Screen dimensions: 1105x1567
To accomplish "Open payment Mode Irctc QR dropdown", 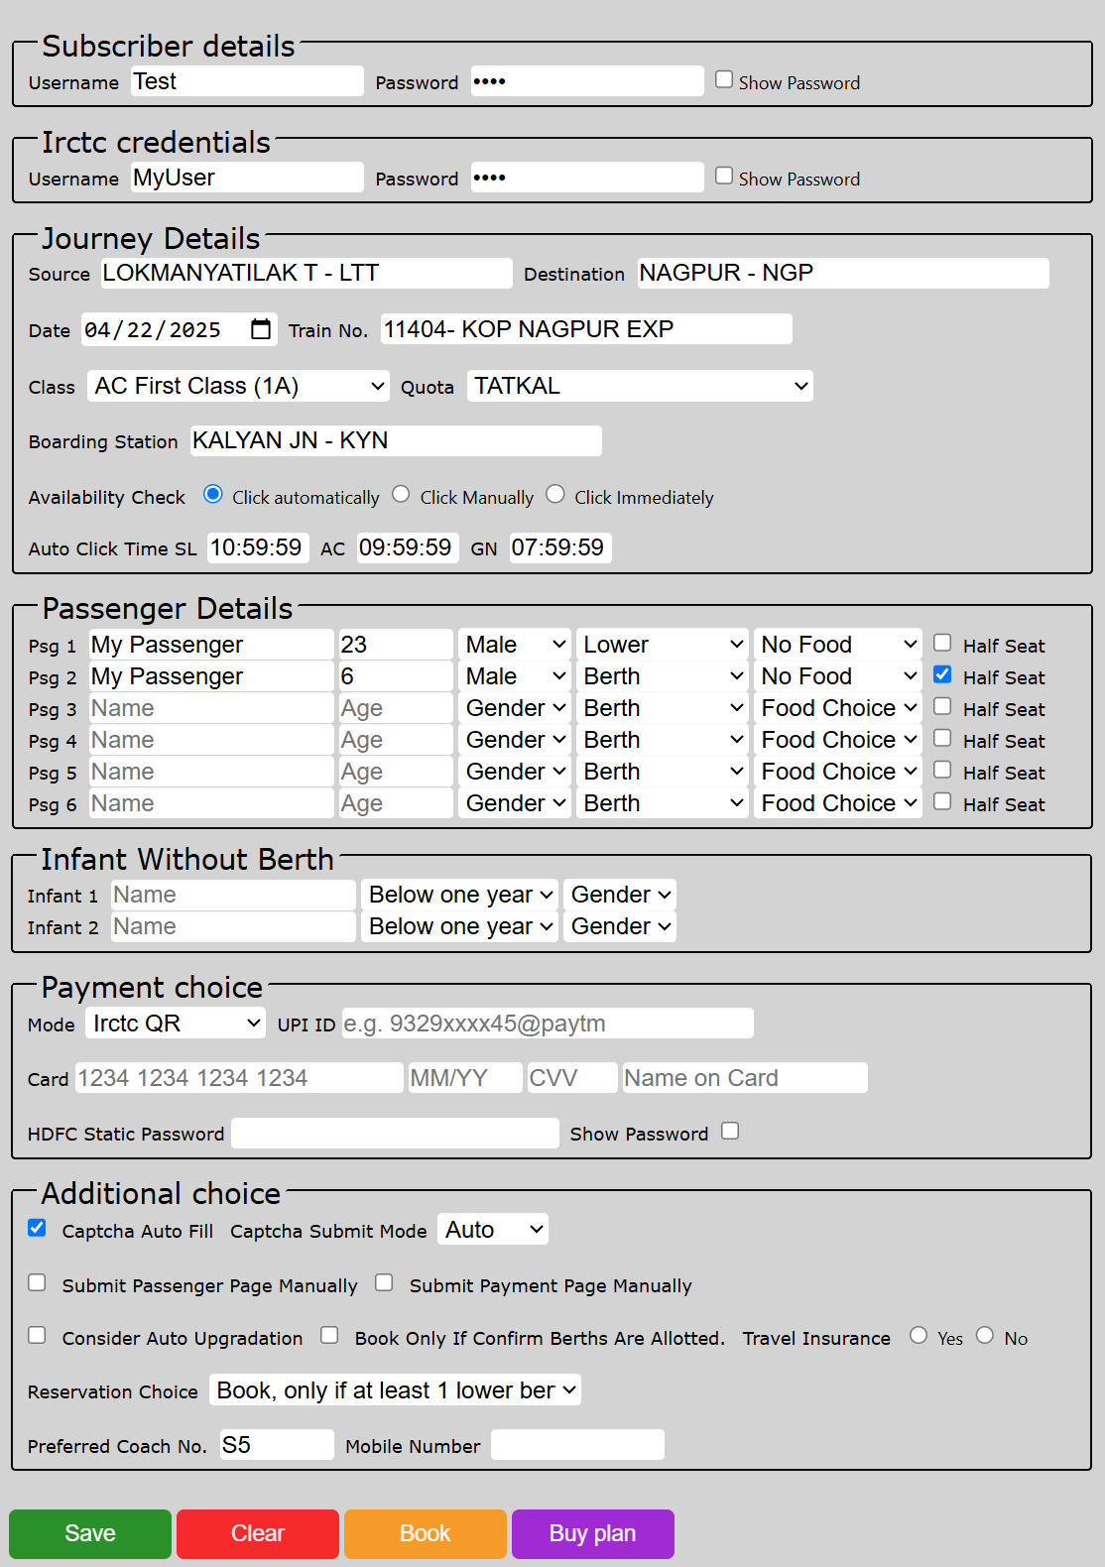I will (x=176, y=1024).
